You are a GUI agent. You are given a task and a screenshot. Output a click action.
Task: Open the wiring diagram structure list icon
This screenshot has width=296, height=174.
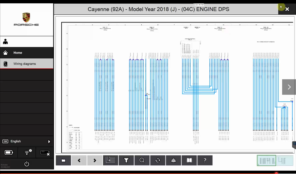coord(111,160)
